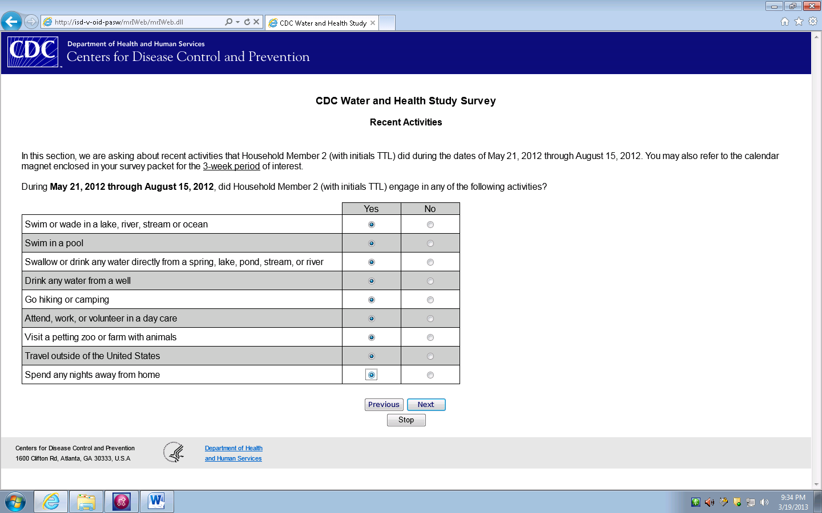This screenshot has height=513, width=822.
Task: Click the Previous button
Action: [384, 405]
